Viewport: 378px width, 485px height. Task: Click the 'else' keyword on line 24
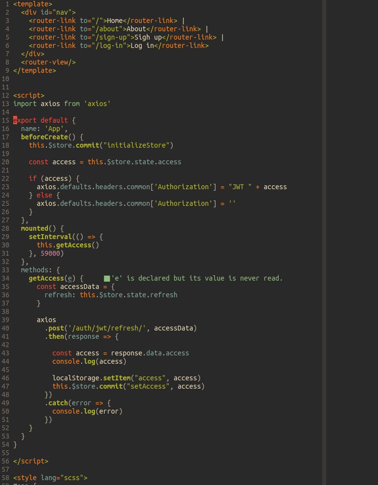[x=44, y=195]
